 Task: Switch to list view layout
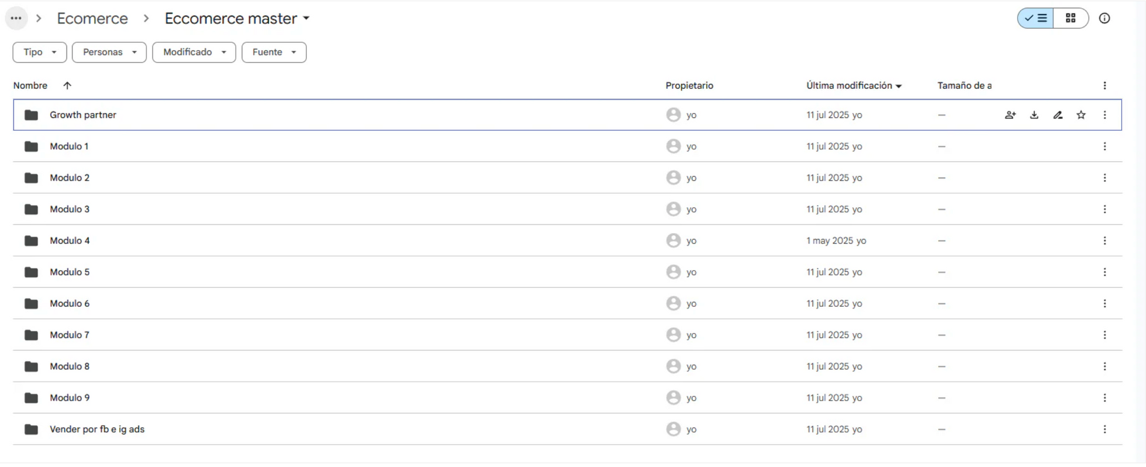coord(1035,18)
